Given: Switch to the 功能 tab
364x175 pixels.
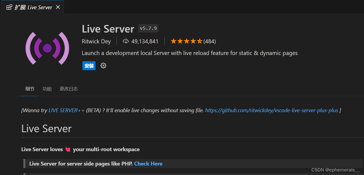Looking at the screenshot, I should click(x=47, y=89).
